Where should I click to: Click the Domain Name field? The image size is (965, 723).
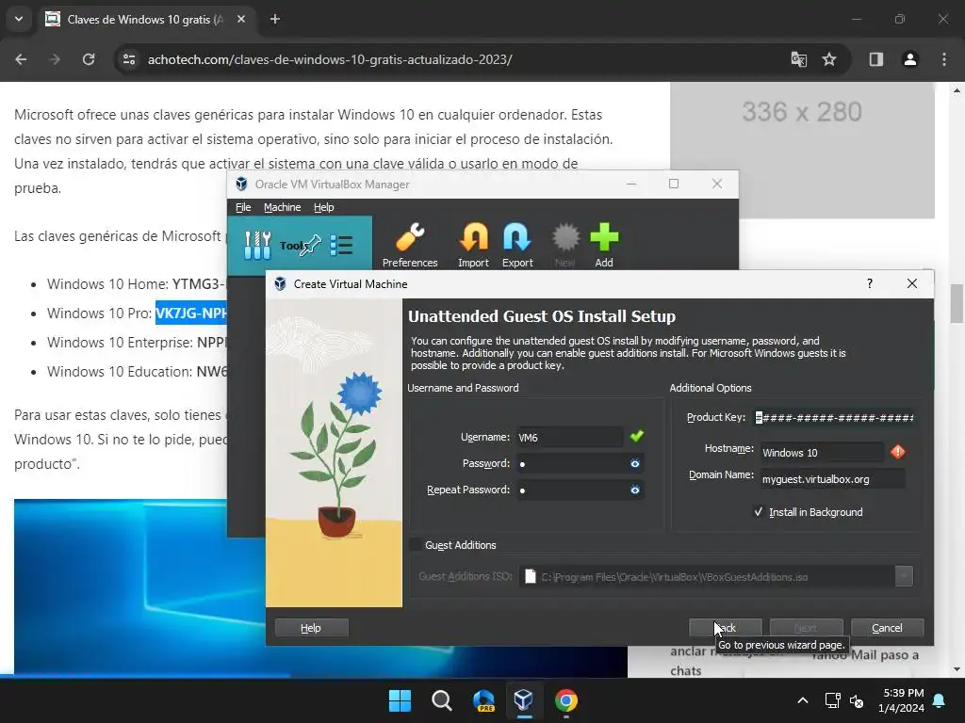[x=833, y=479]
